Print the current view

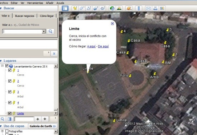coord(155,9)
